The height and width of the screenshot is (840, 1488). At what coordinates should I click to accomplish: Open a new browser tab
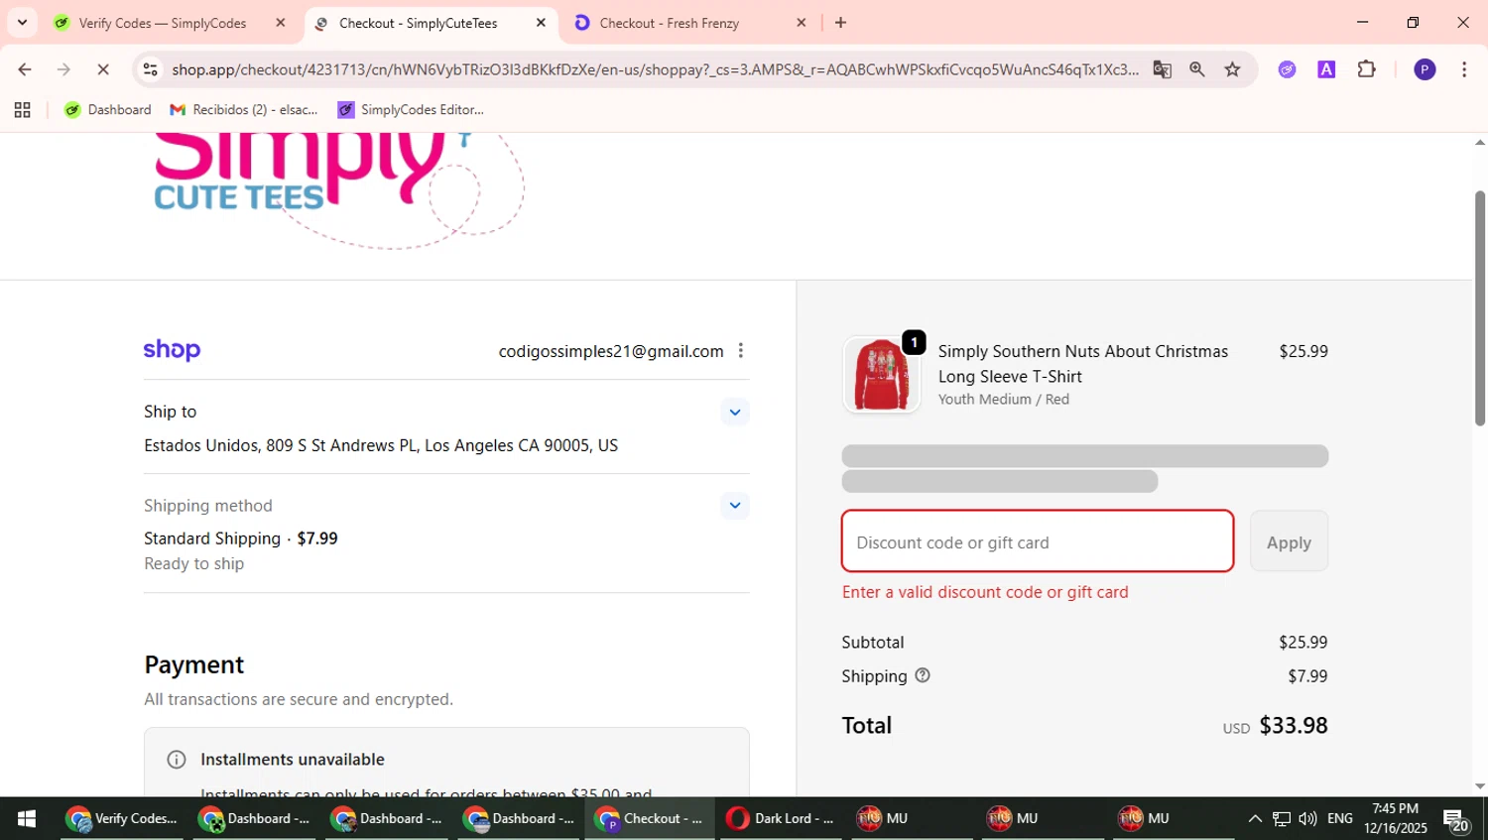tap(840, 23)
